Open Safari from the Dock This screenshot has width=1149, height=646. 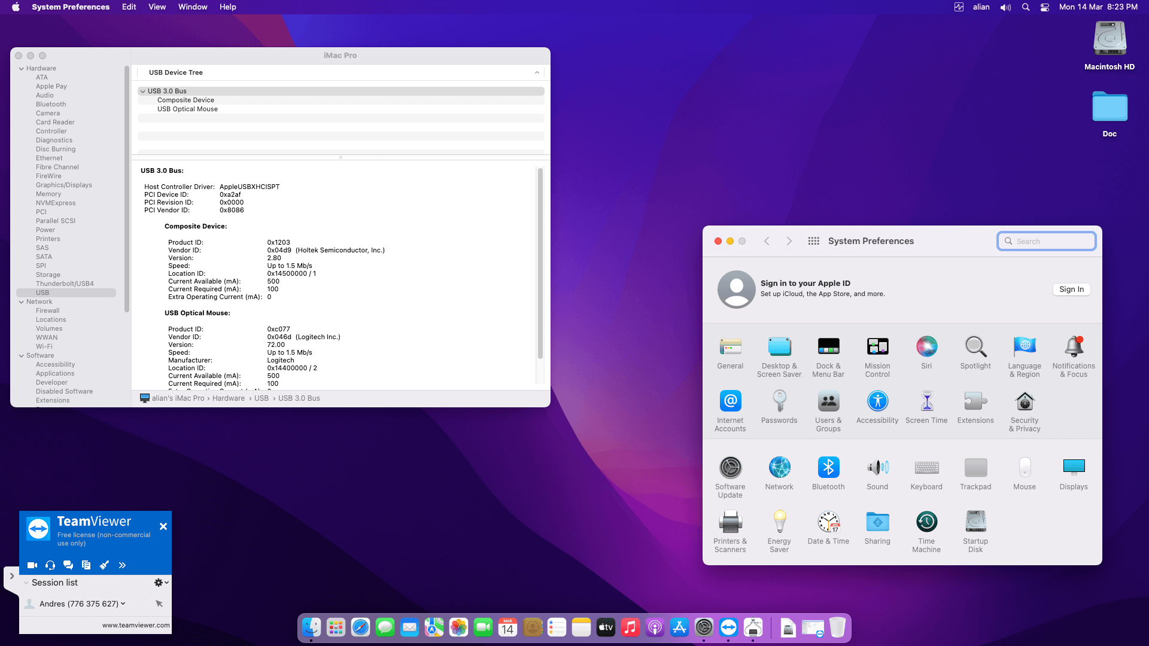point(360,627)
